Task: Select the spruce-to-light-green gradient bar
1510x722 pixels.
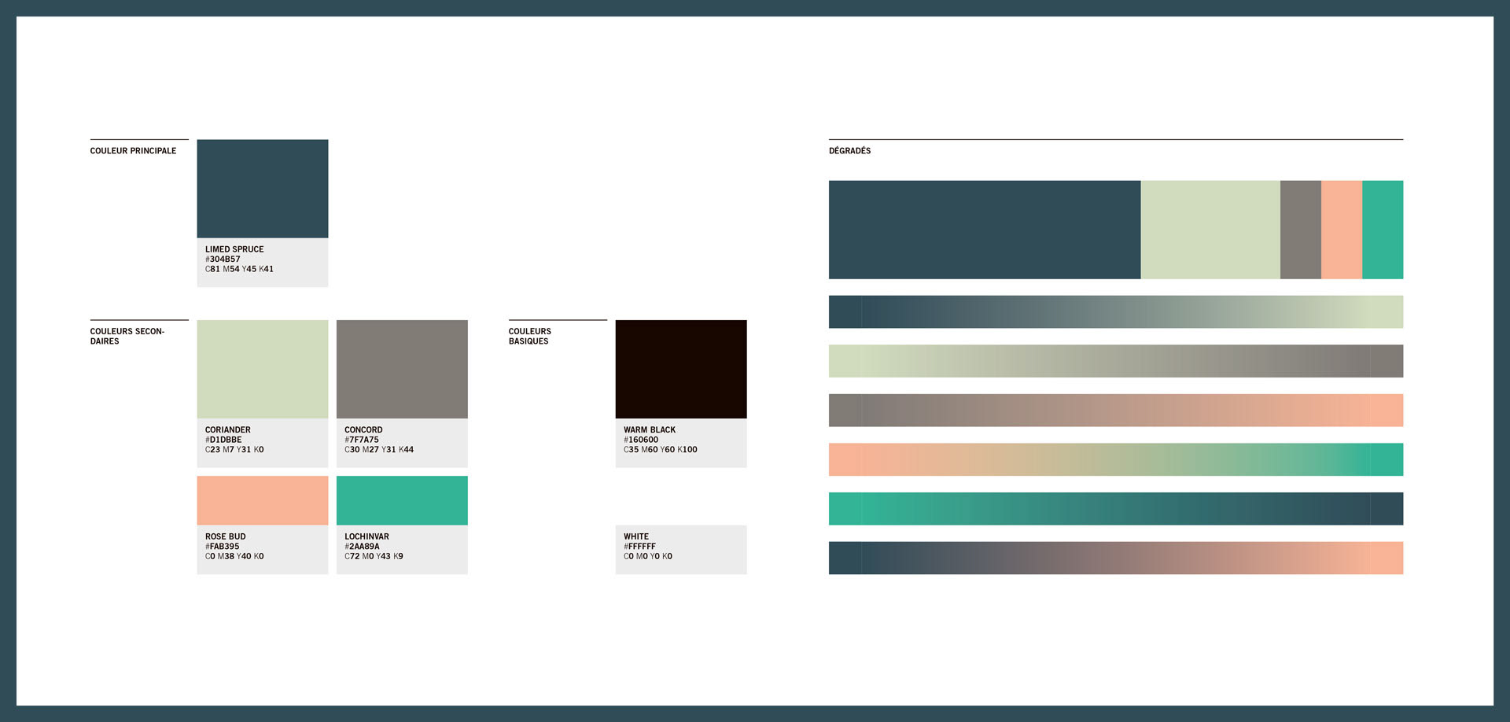Action: click(1116, 312)
